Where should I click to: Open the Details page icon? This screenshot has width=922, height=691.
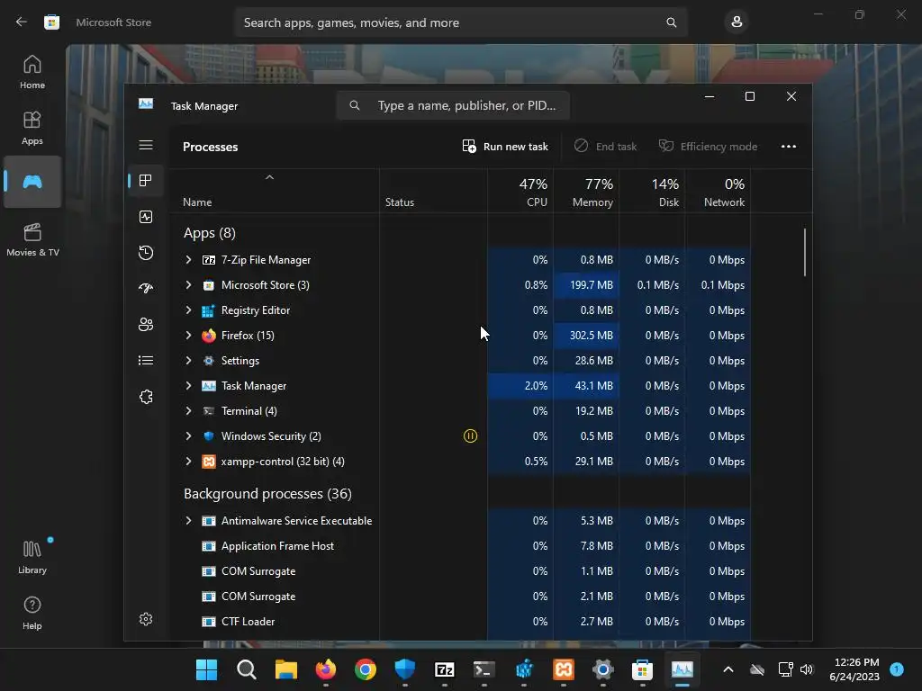(146, 360)
